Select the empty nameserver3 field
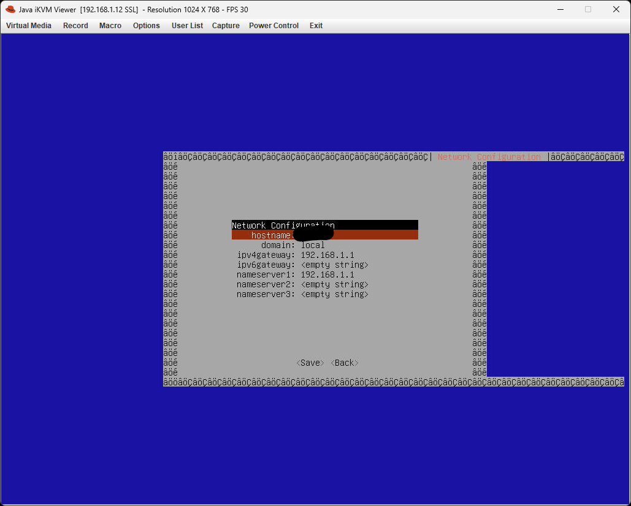 (334, 294)
